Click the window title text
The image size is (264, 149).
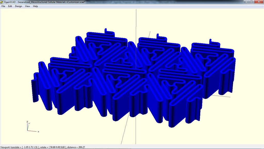45,2
